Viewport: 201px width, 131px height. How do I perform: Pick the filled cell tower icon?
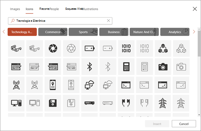click(x=16, y=85)
